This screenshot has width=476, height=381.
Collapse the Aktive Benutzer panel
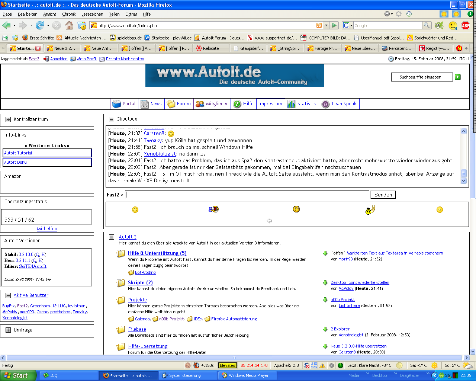pyautogui.click(x=8, y=295)
